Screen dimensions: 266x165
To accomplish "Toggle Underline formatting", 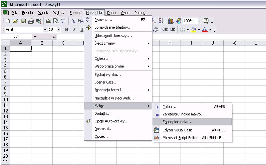I will coord(81,30).
